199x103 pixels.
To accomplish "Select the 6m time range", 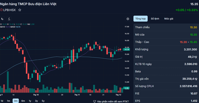I will 23,101.
